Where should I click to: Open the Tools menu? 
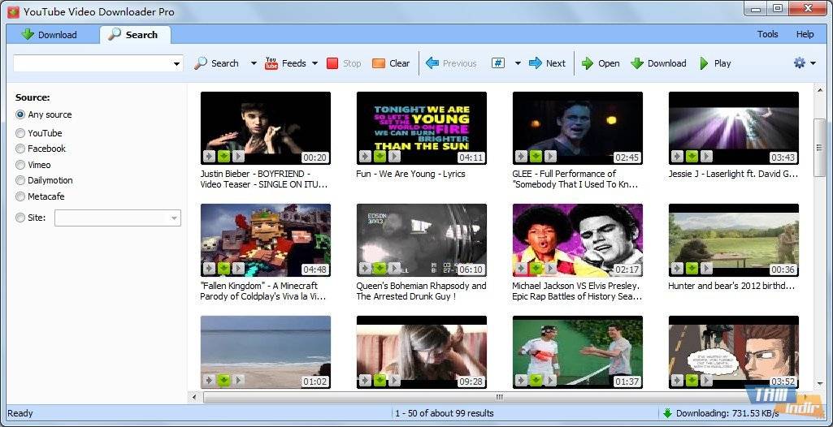point(767,34)
